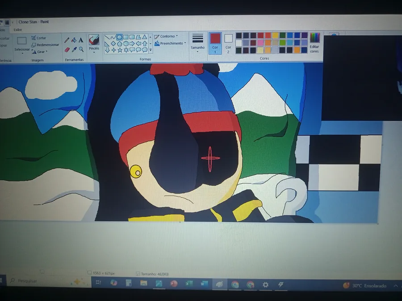This screenshot has width=402, height=301.
Task: Click the Pincéis brush icon
Action: 94,40
